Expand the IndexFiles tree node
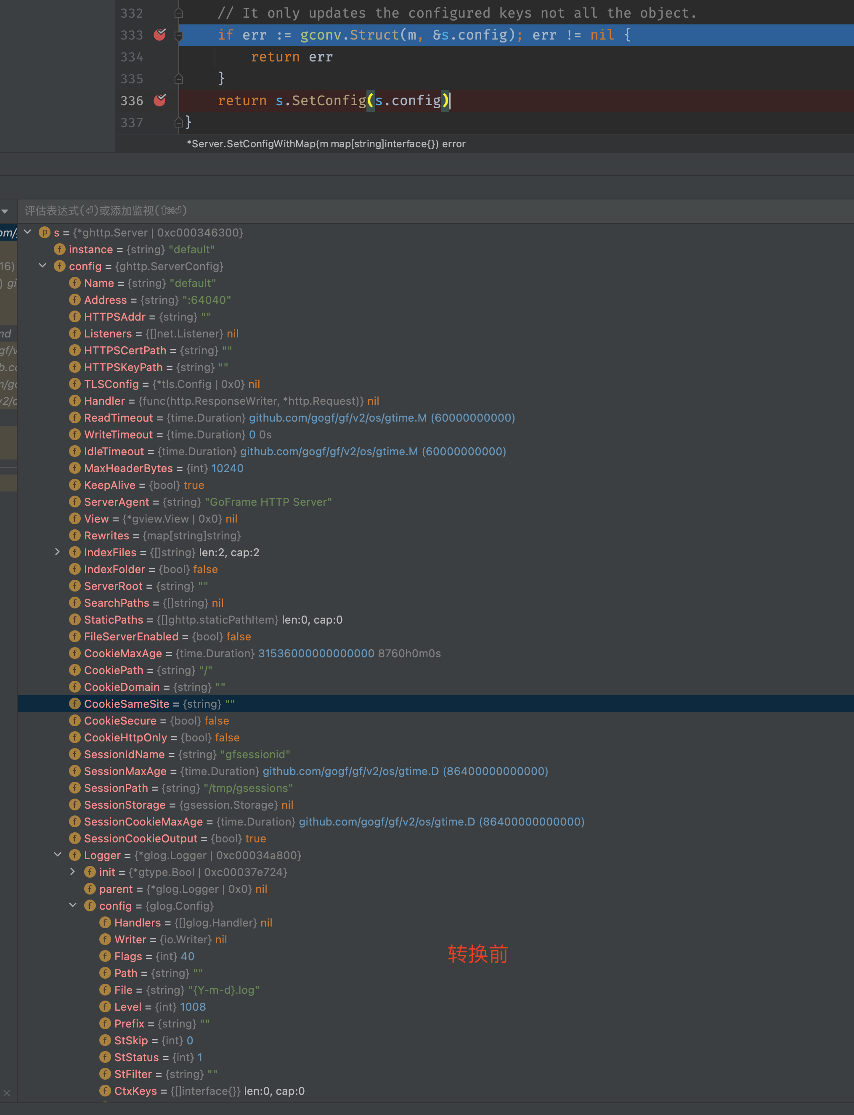 57,552
